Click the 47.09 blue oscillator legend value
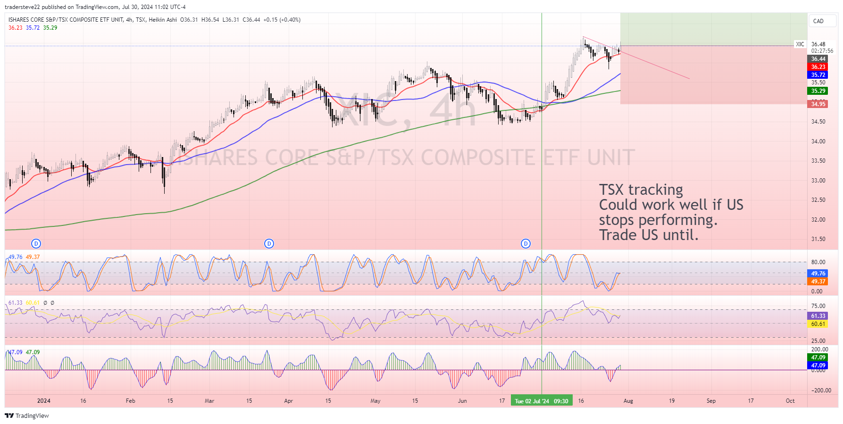The width and height of the screenshot is (843, 424). pyautogui.click(x=16, y=352)
